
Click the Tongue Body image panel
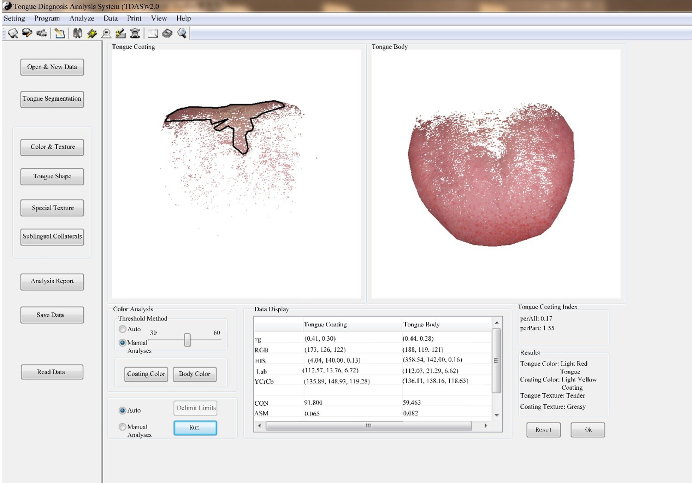[x=496, y=174]
